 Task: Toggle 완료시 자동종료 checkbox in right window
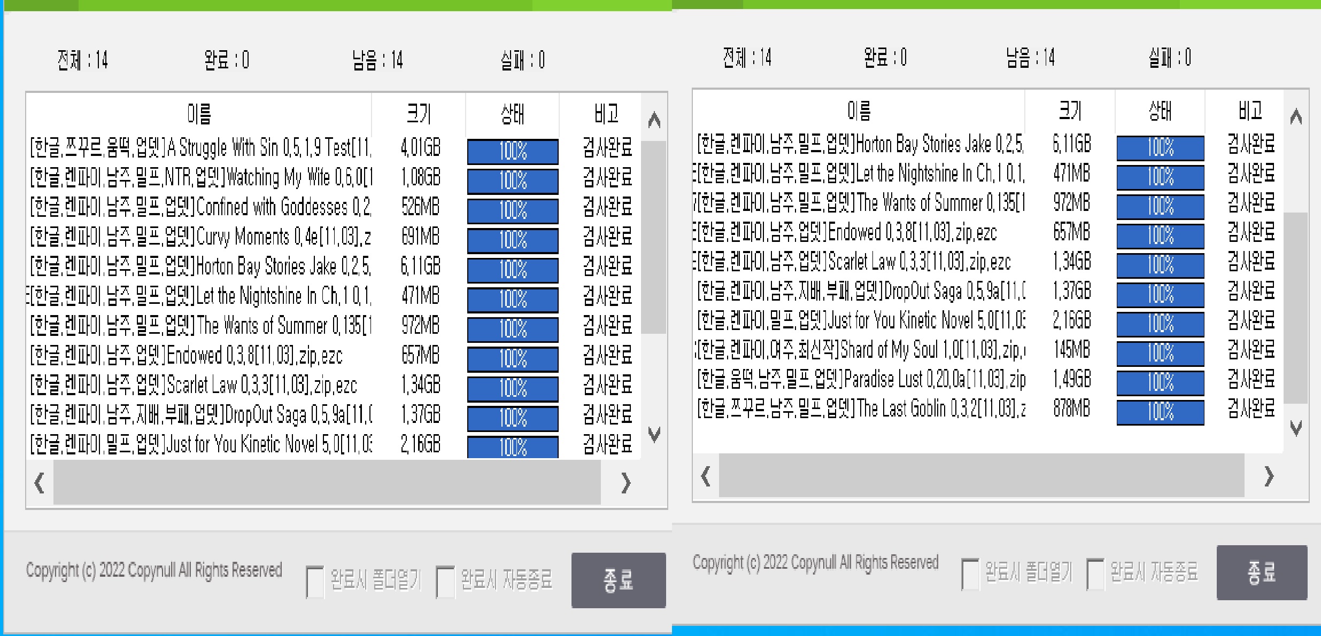click(1095, 574)
